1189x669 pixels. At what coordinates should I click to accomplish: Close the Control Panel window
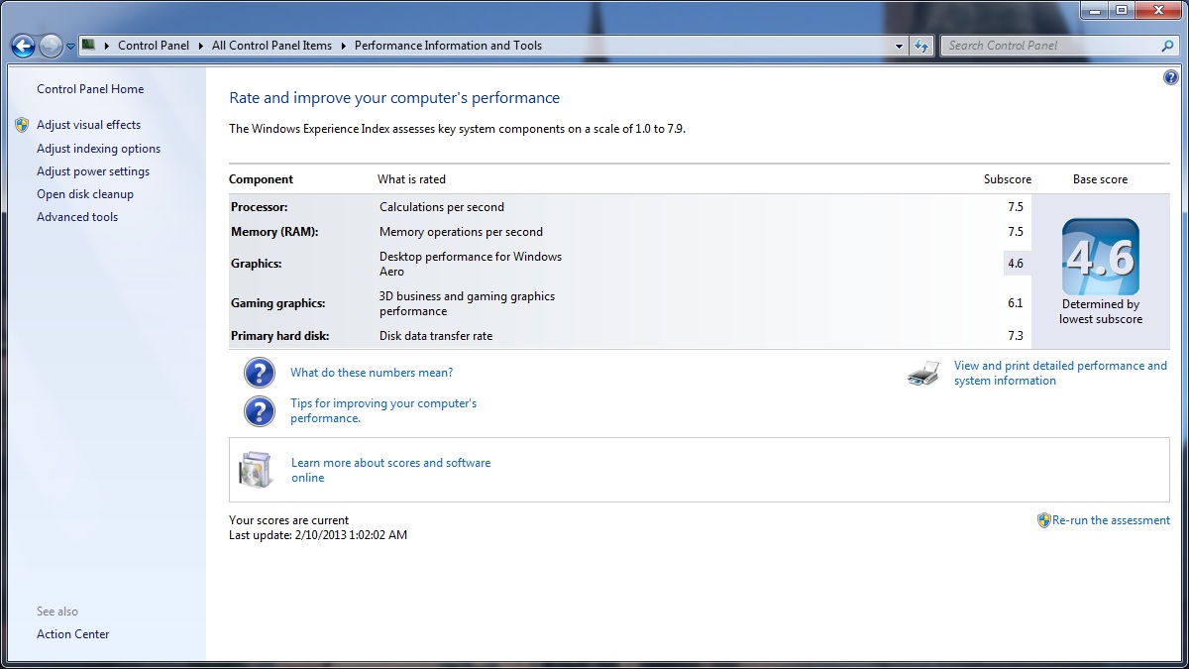[1157, 10]
